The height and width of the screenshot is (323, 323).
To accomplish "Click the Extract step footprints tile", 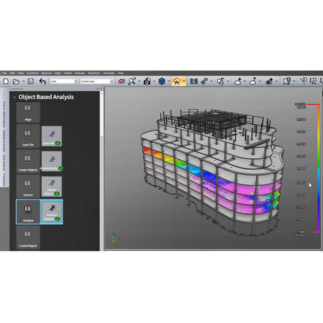I will click(28, 186).
